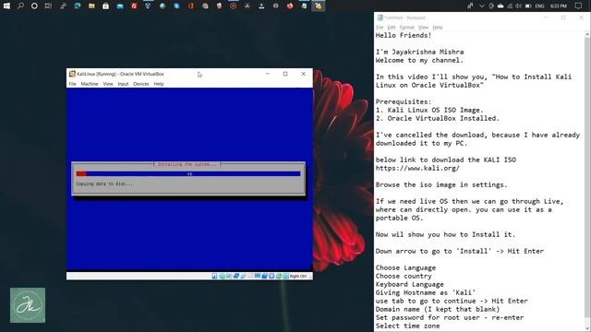Open the Notepad Help menu
This screenshot has width=591, height=332.
point(437,28)
